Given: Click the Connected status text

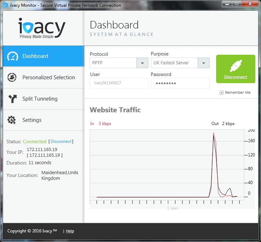Looking at the screenshot, I should [x=35, y=141].
